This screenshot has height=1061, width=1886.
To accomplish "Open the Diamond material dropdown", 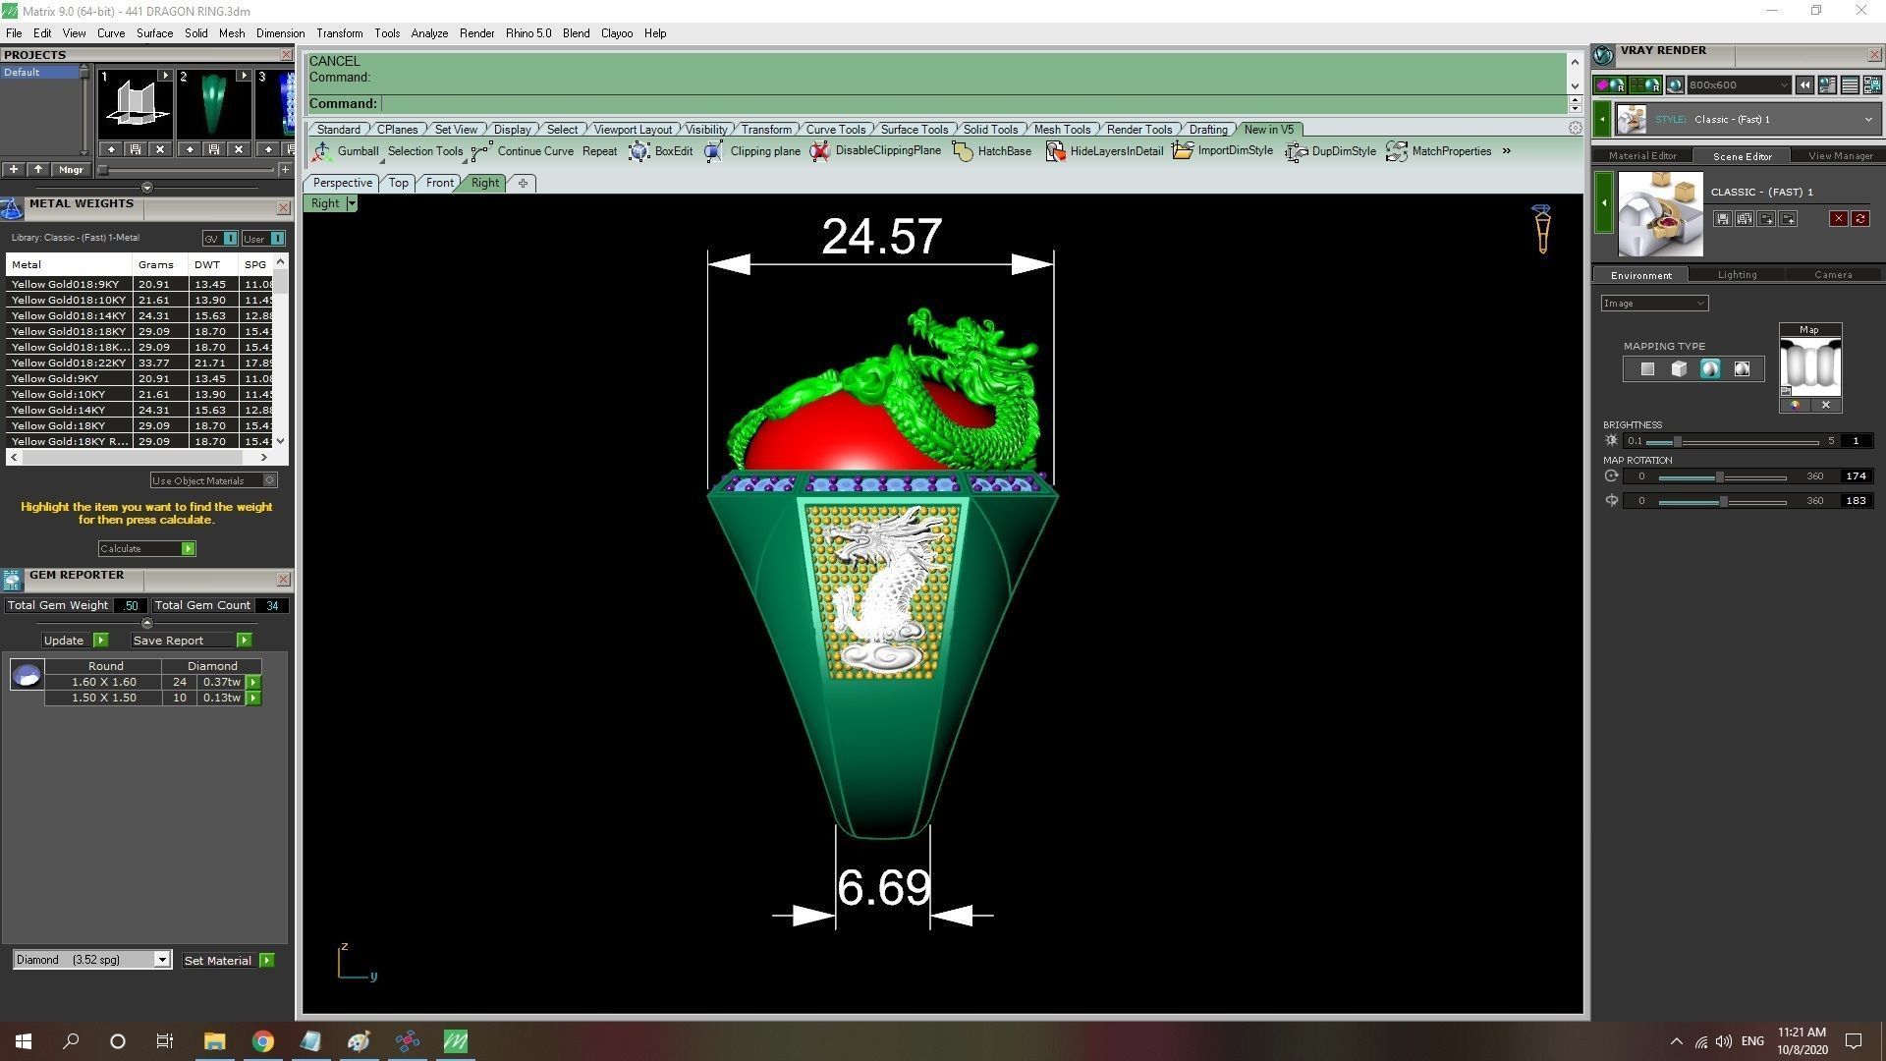I will coord(162,960).
